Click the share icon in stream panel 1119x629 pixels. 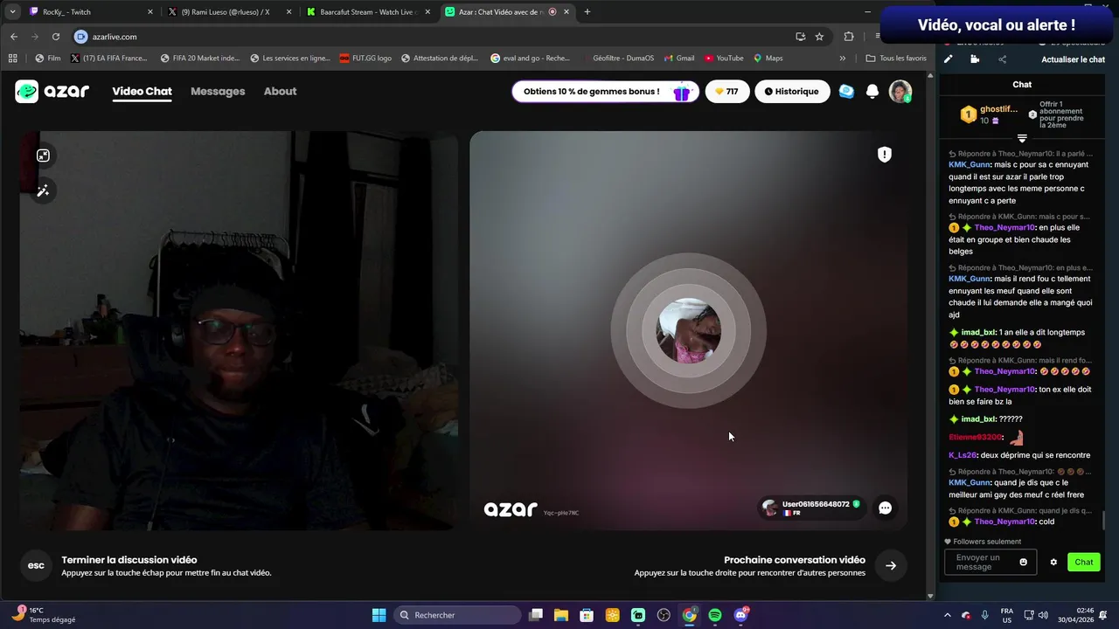coord(1002,59)
